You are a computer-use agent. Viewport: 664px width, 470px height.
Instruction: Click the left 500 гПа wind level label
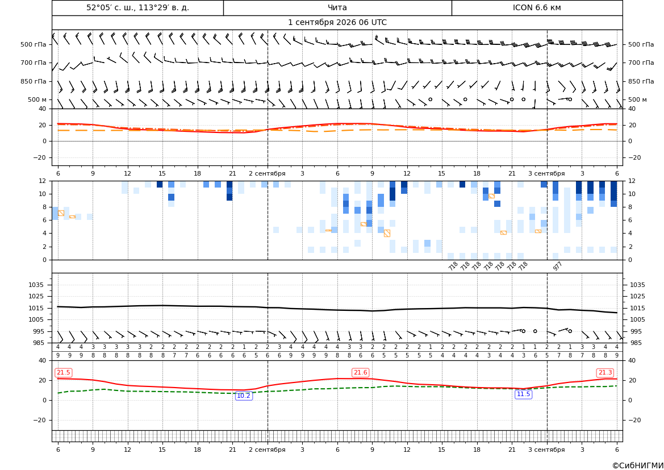coord(34,44)
